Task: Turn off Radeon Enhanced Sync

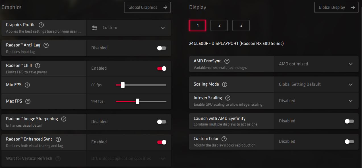Action: (162, 142)
